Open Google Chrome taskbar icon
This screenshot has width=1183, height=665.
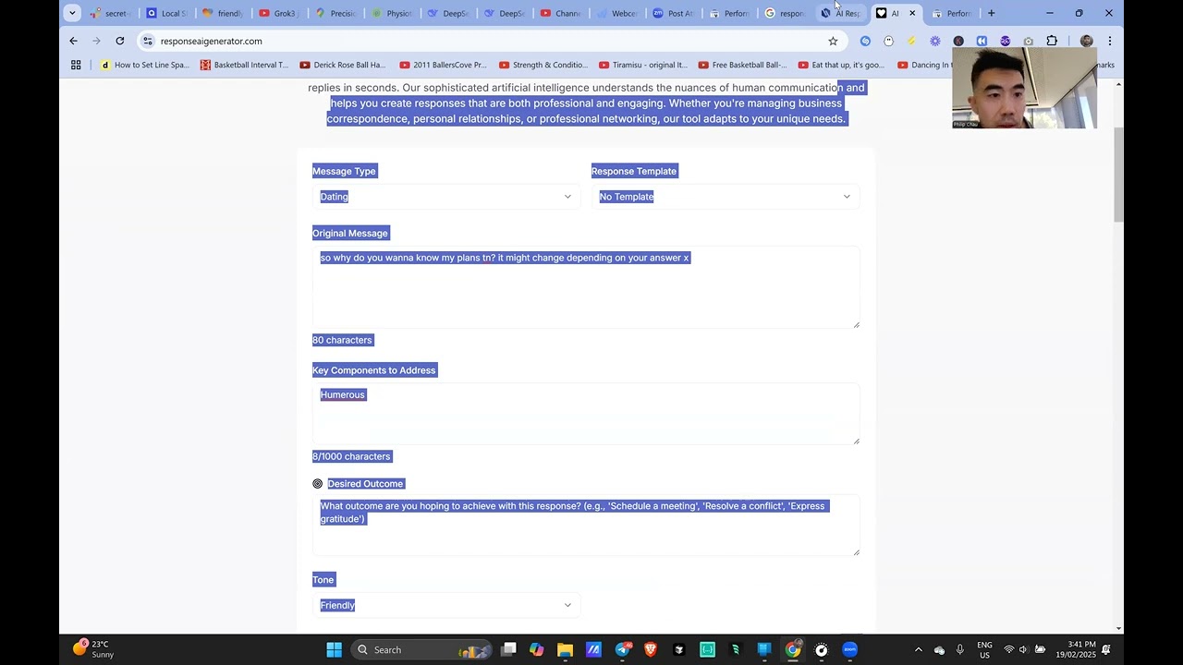[793, 649]
